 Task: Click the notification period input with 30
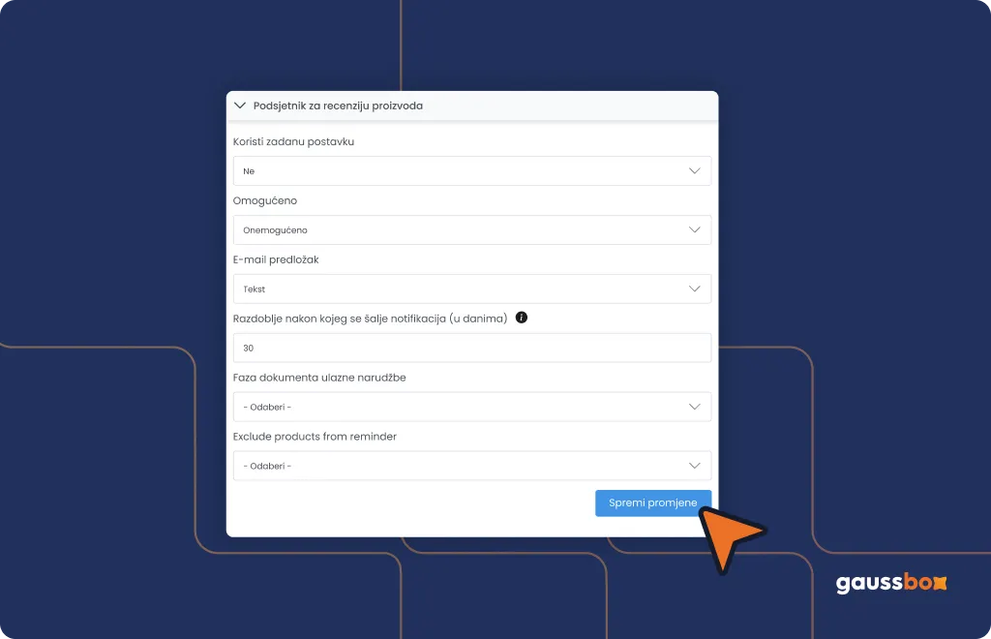click(472, 348)
